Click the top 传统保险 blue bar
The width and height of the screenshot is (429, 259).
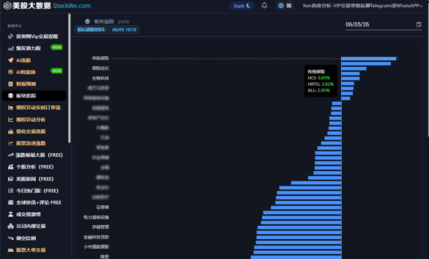click(x=369, y=58)
